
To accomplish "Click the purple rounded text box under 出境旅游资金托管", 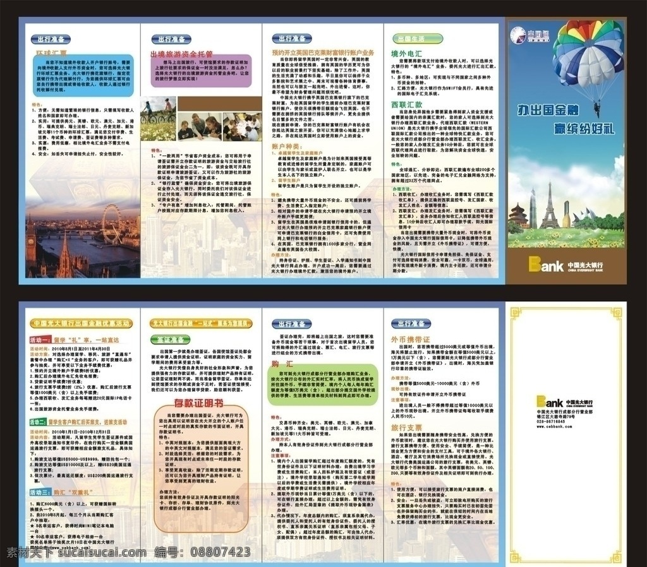I will [x=202, y=71].
